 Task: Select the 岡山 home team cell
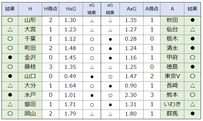click(x=30, y=114)
